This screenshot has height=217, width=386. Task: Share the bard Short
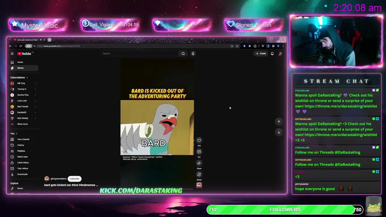pyautogui.click(x=199, y=163)
